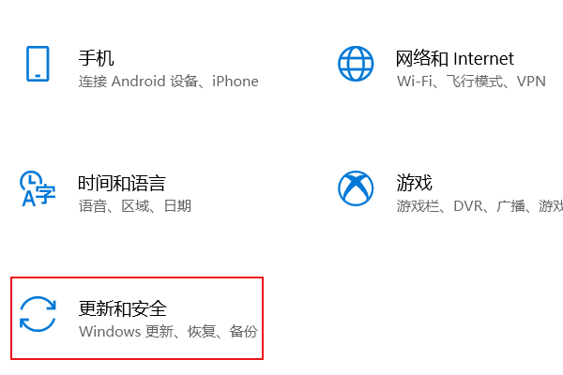Screen dimensions: 563x375
Task: Select the 游戏 settings heading
Action: point(414,183)
